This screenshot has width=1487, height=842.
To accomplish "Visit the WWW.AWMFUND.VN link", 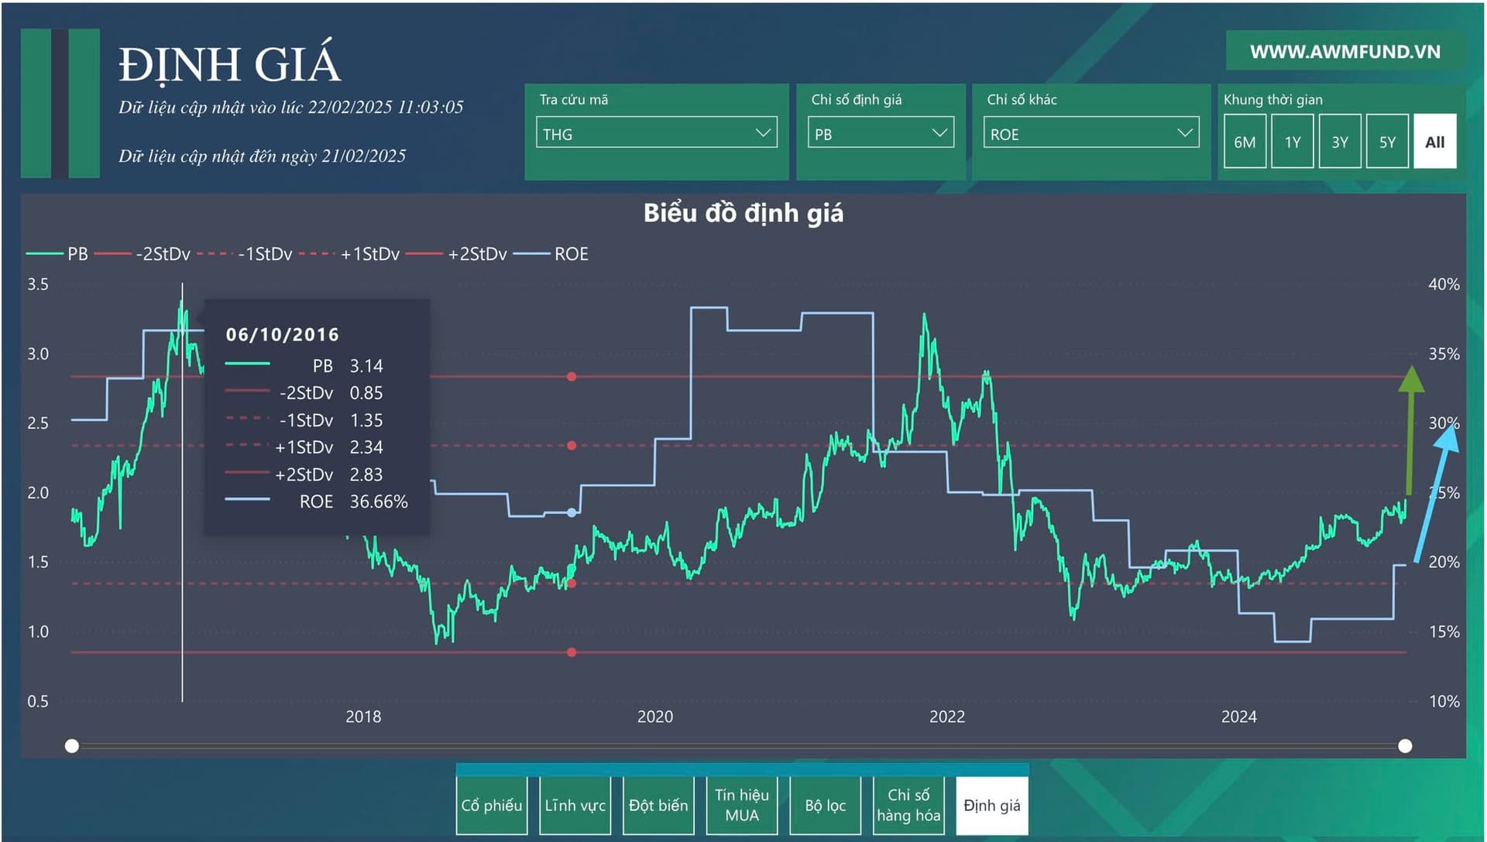I will click(1344, 52).
